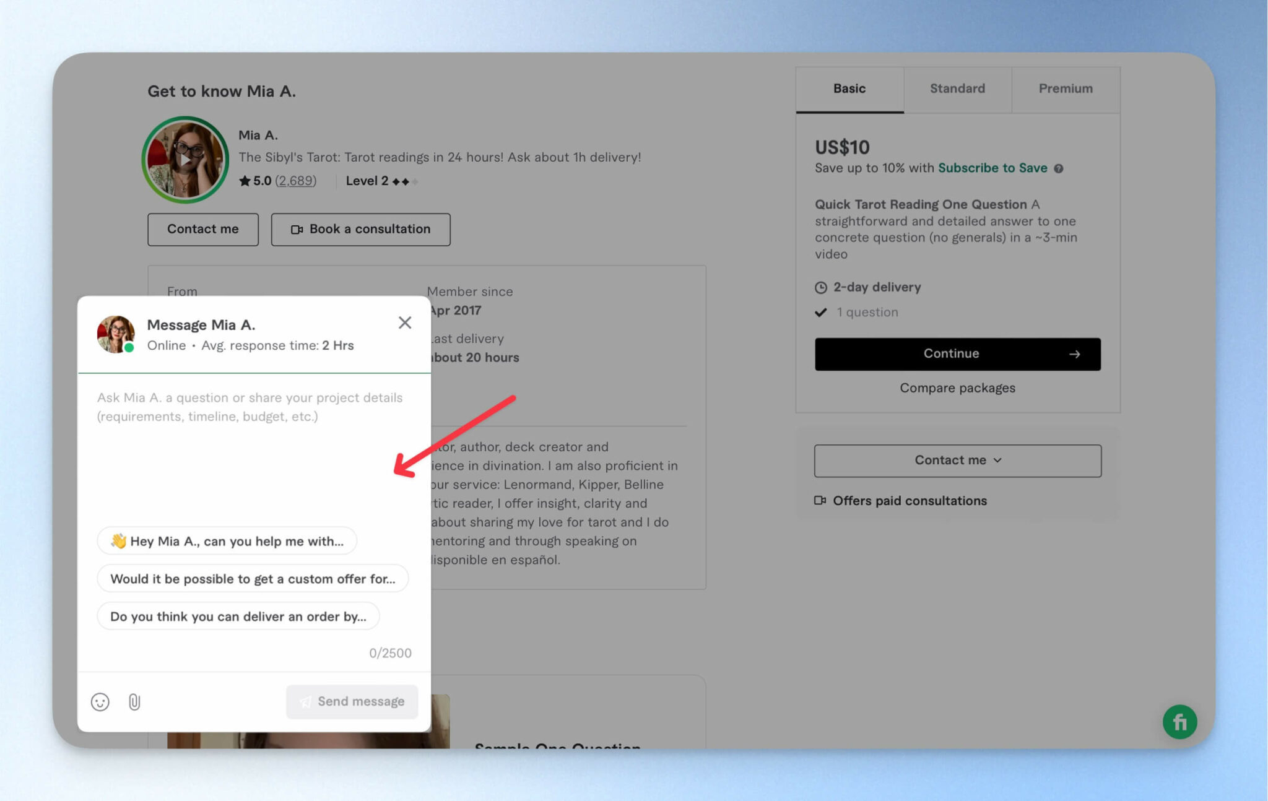
Task: Click the Compare packages link
Action: (957, 388)
